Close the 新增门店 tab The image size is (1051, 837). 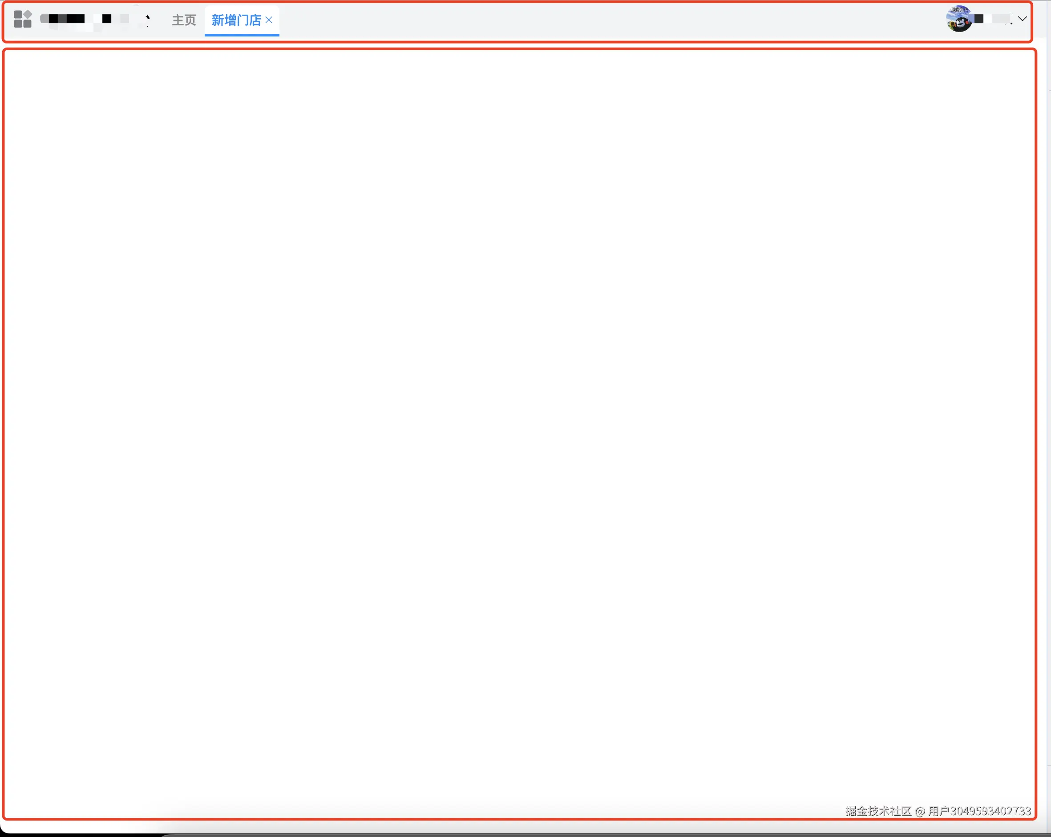(269, 20)
